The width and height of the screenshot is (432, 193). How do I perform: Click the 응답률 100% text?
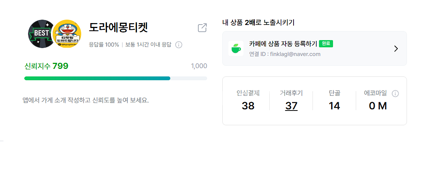click(104, 45)
